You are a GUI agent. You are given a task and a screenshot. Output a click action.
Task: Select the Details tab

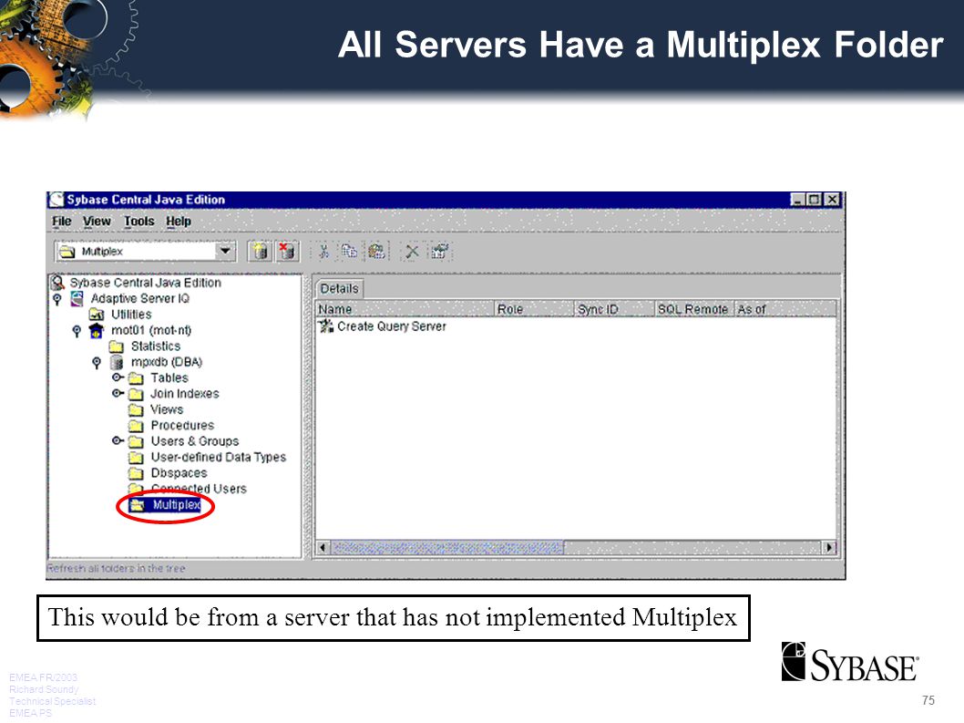coord(339,289)
